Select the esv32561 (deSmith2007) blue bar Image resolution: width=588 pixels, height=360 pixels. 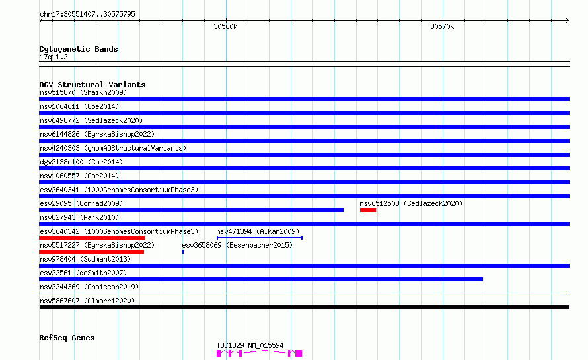point(261,279)
